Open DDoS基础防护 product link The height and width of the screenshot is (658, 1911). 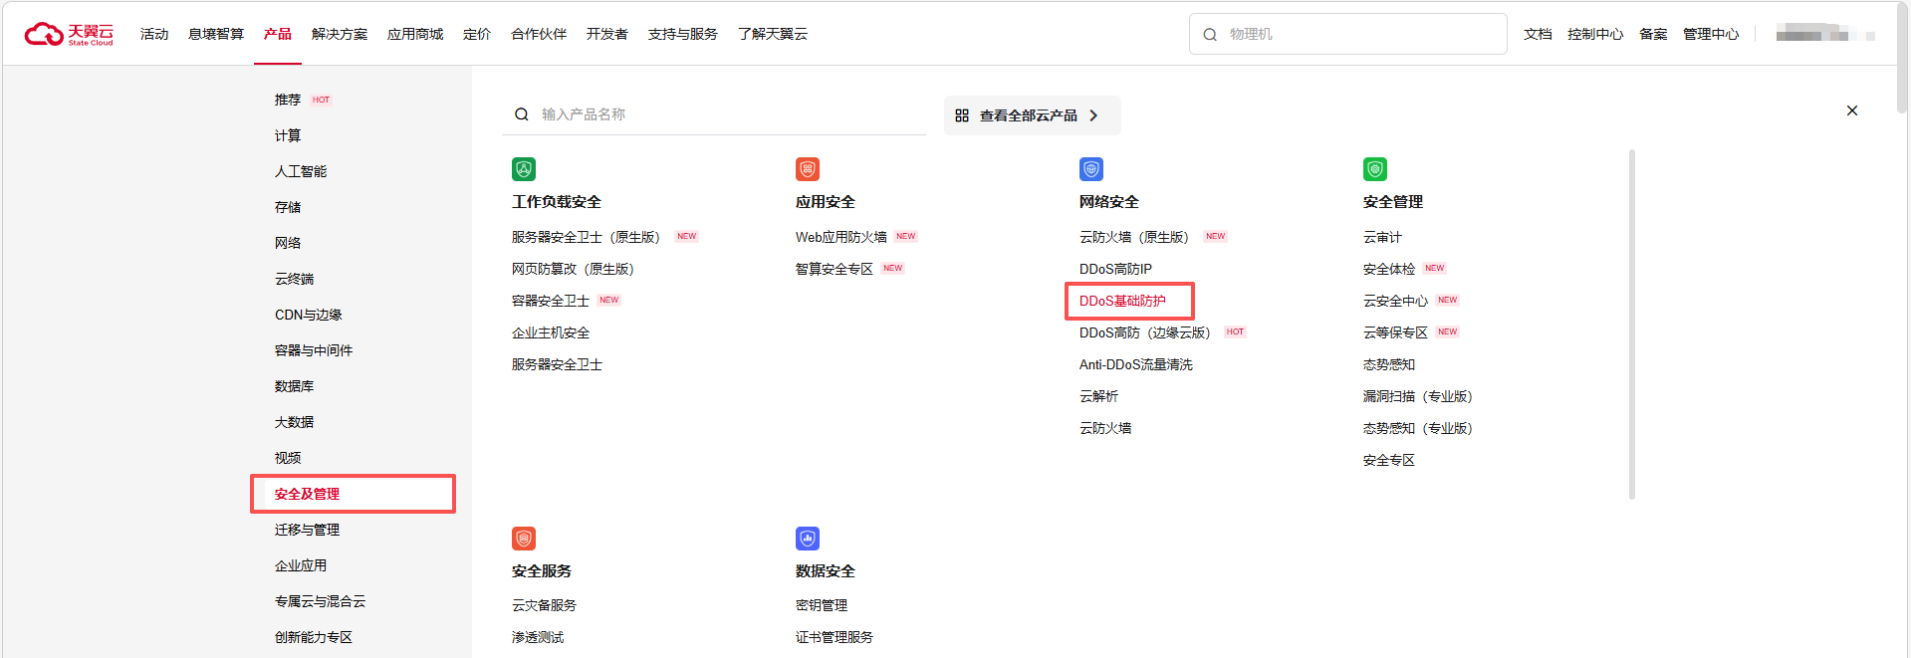click(1122, 301)
